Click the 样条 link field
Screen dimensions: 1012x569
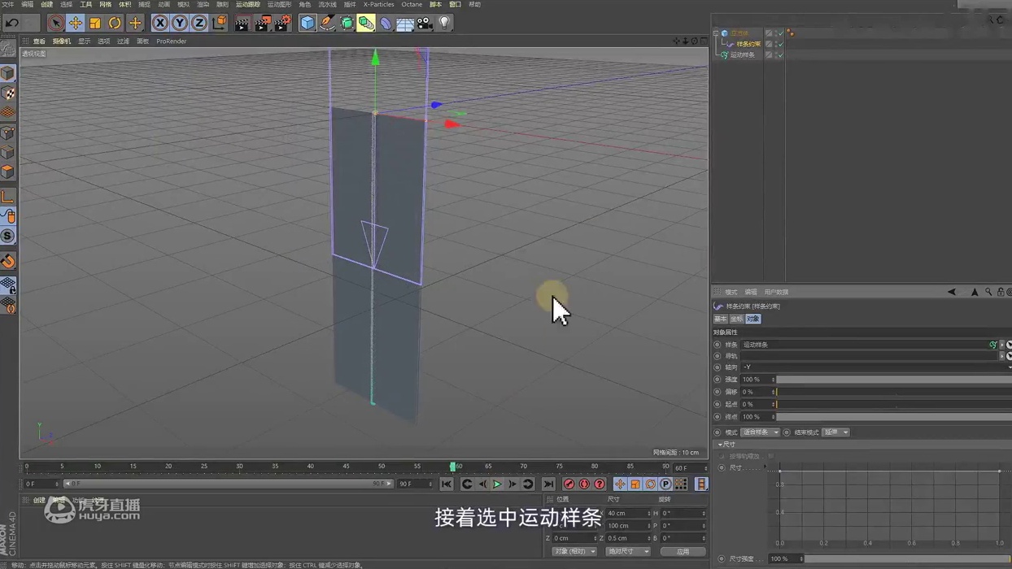pyautogui.click(x=869, y=345)
